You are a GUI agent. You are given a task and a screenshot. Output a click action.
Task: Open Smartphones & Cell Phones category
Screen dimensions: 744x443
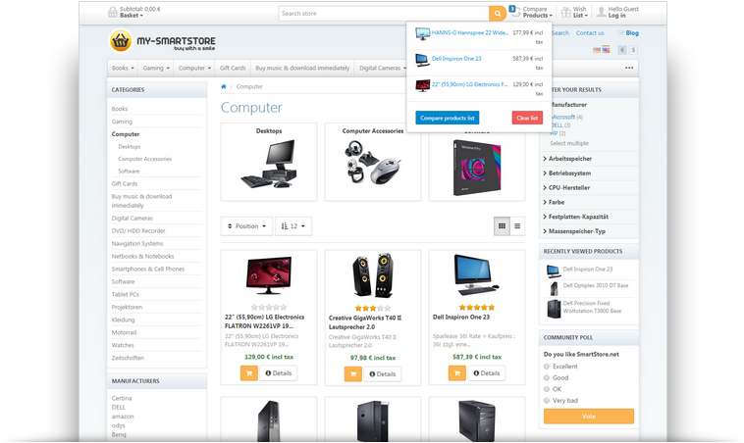[148, 270]
